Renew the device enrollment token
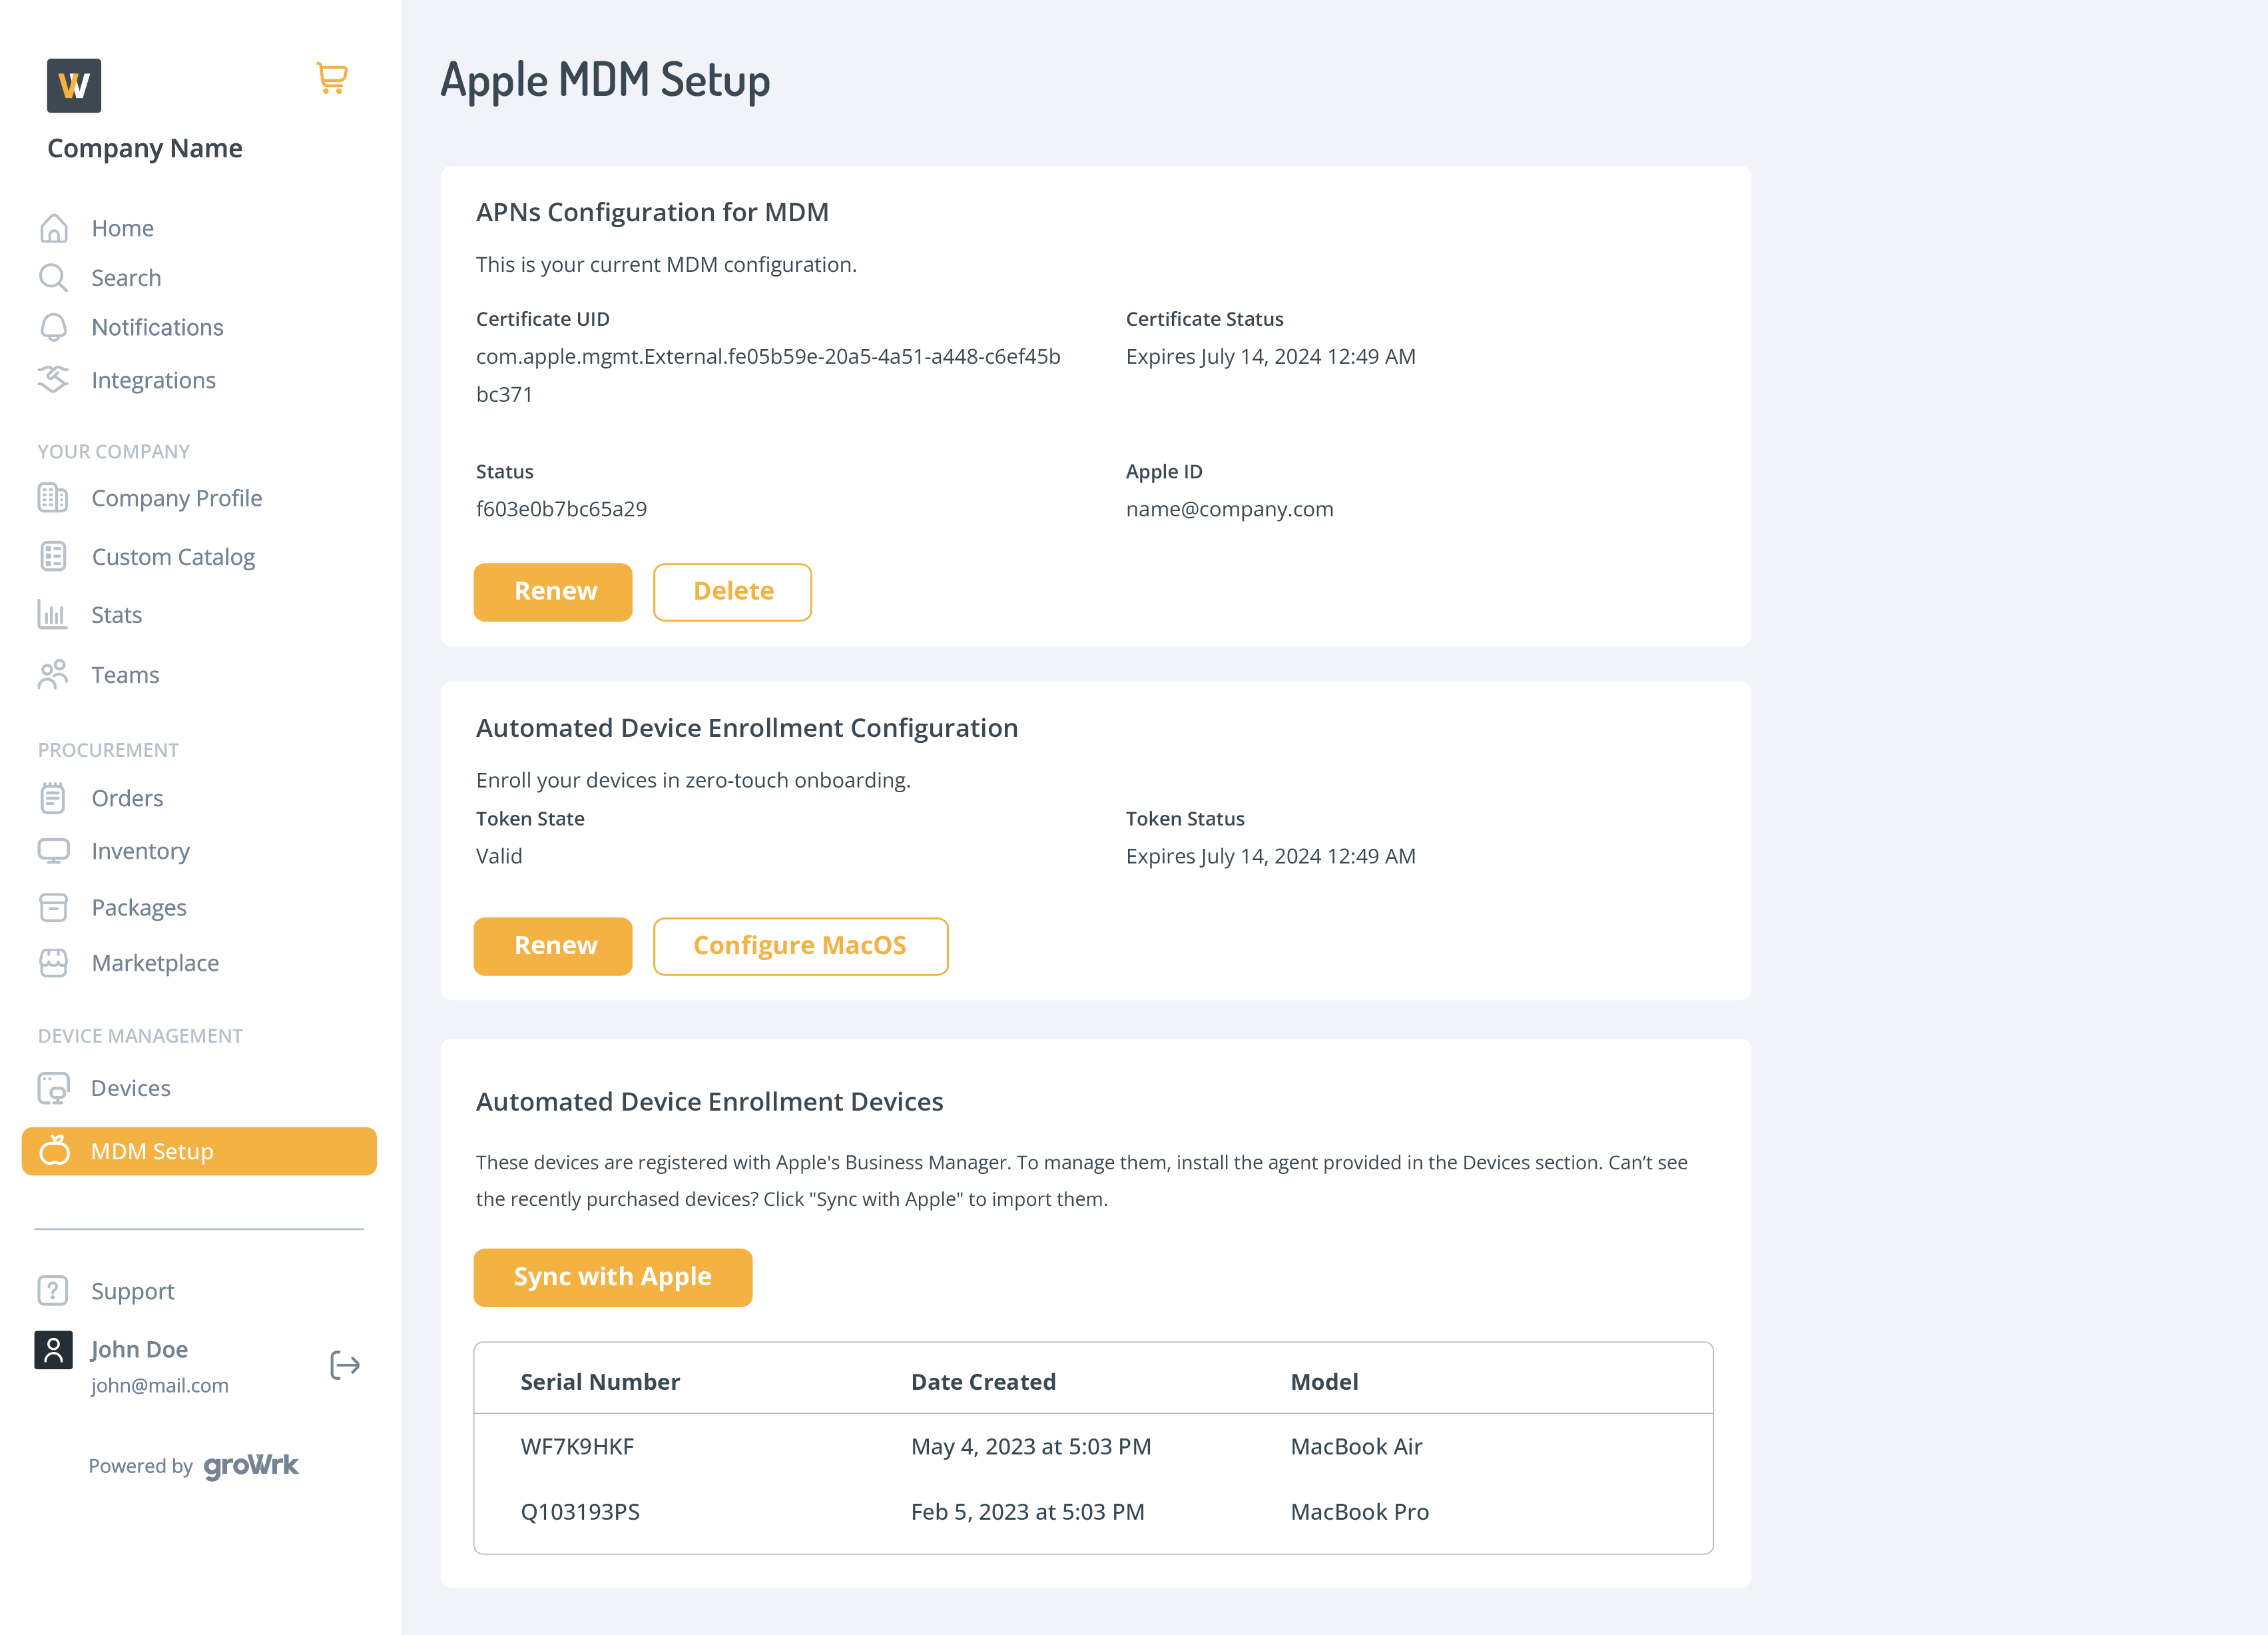 pyautogui.click(x=553, y=945)
